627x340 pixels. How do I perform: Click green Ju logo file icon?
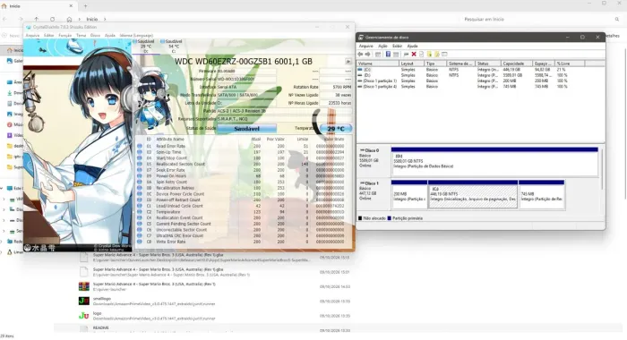tap(83, 316)
